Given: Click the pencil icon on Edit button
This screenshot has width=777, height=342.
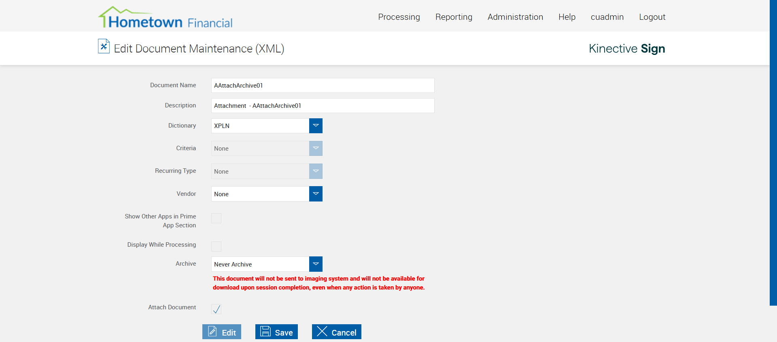Looking at the screenshot, I should coord(212,332).
